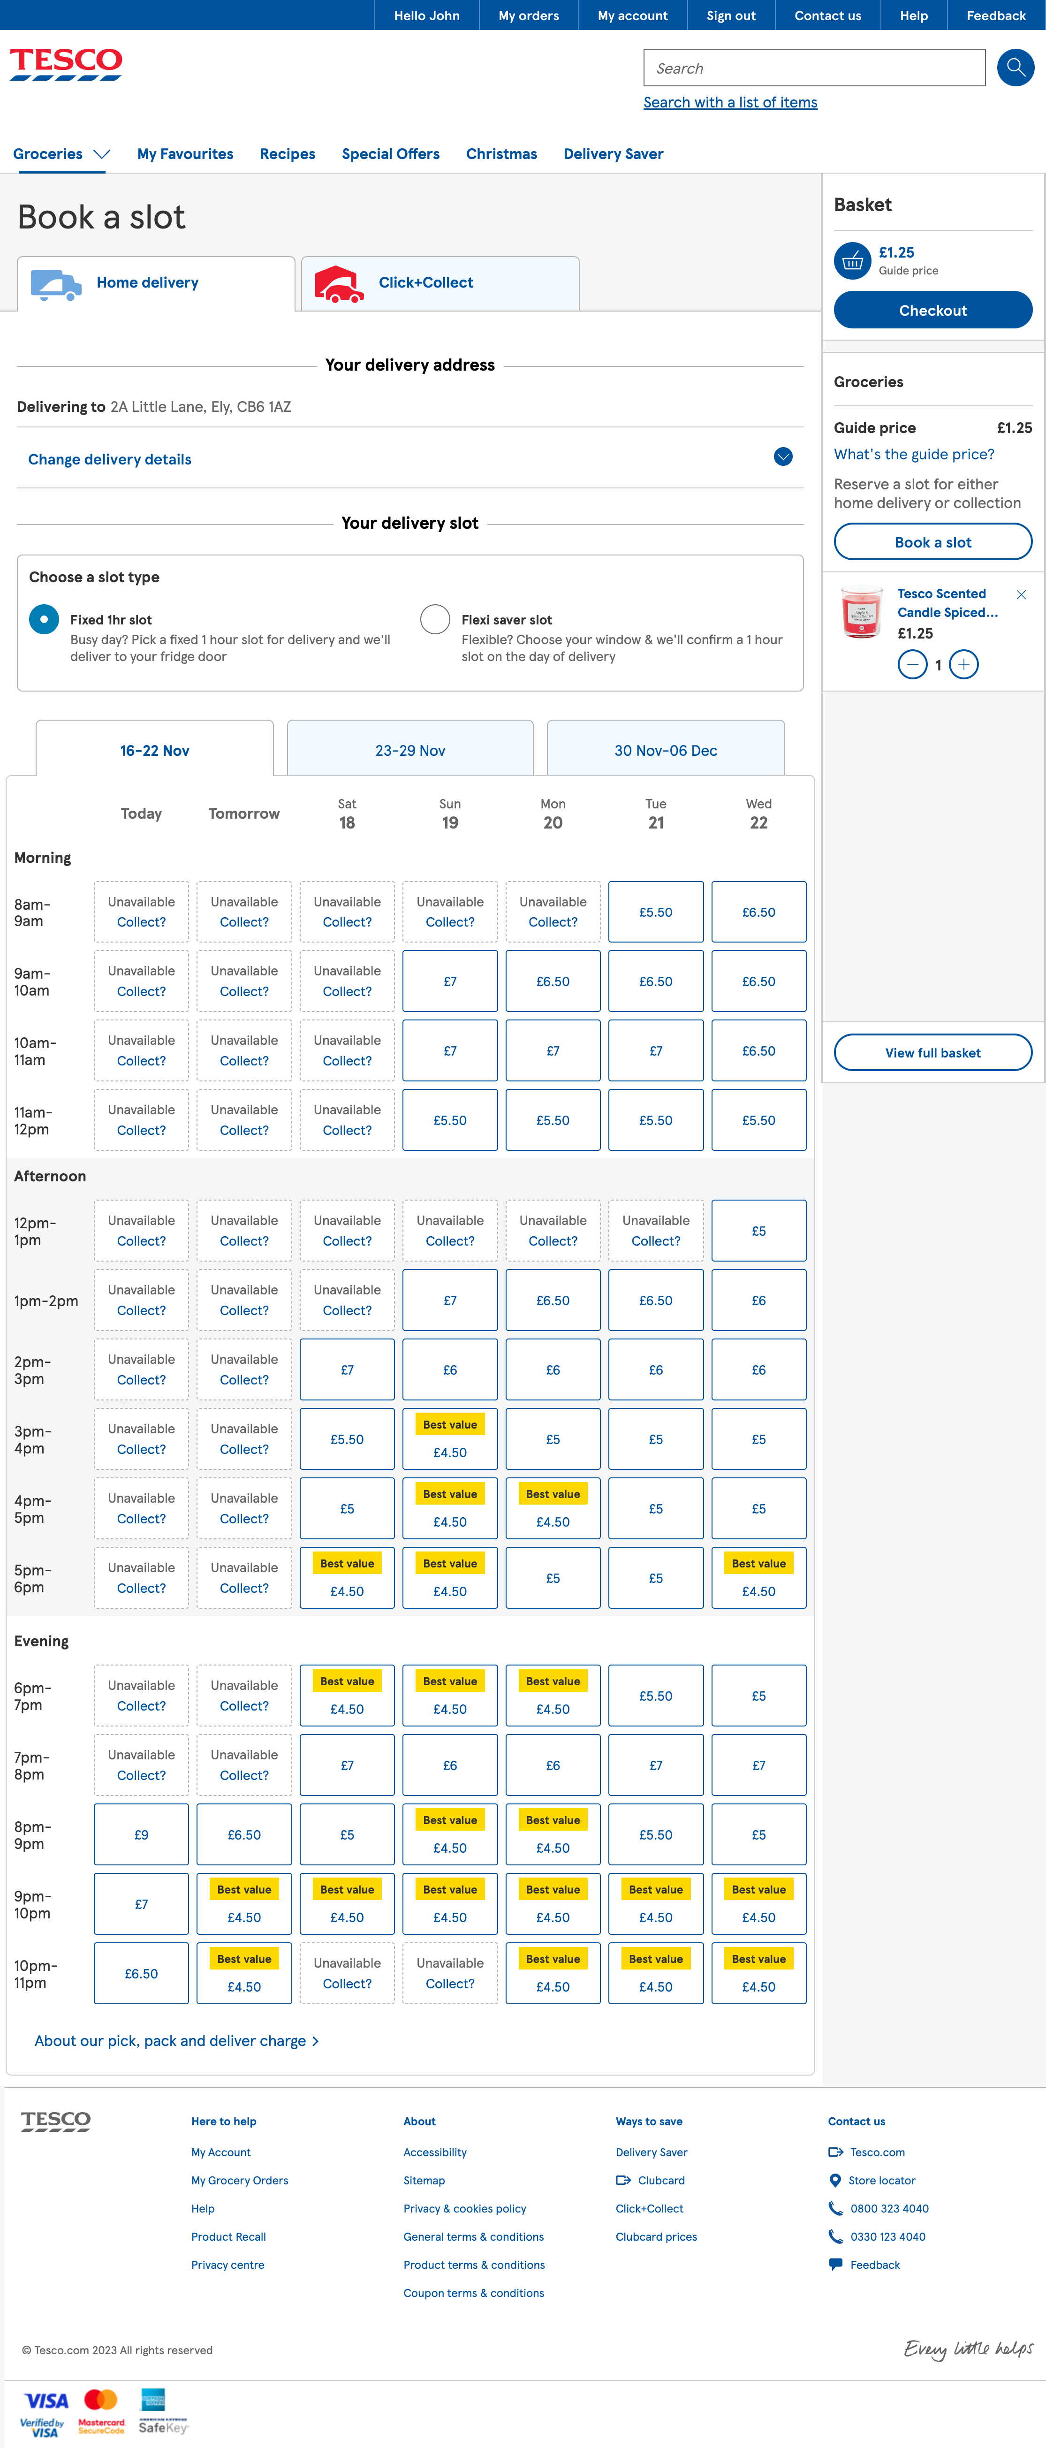Open the Groceries dropdown menu
The height and width of the screenshot is (2449, 1046).
point(62,154)
